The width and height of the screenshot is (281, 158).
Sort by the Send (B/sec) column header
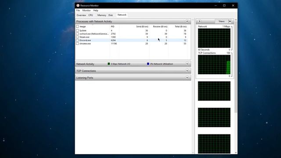click(x=142, y=26)
